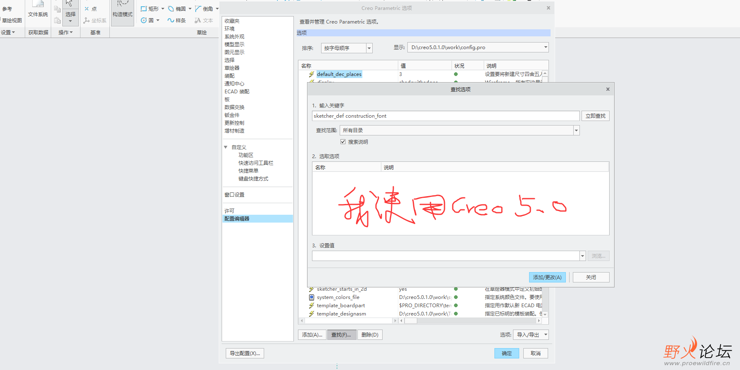The width and height of the screenshot is (740, 370).
Task: Close the Creo Parametric 选项 window
Action: pos(548,8)
